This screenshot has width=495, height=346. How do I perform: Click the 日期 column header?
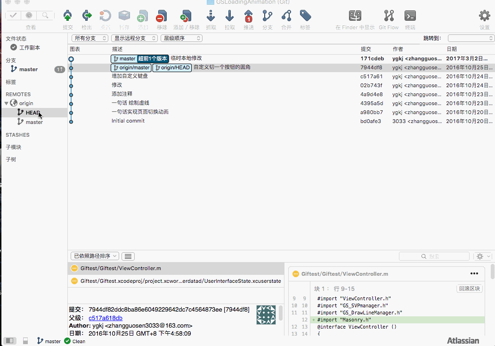[452, 49]
